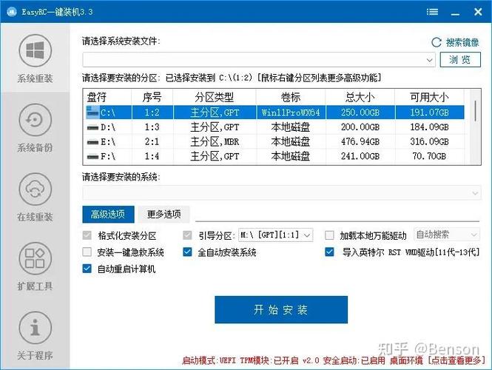Click TPM模块:已开启 v2.0 status text

click(x=280, y=360)
